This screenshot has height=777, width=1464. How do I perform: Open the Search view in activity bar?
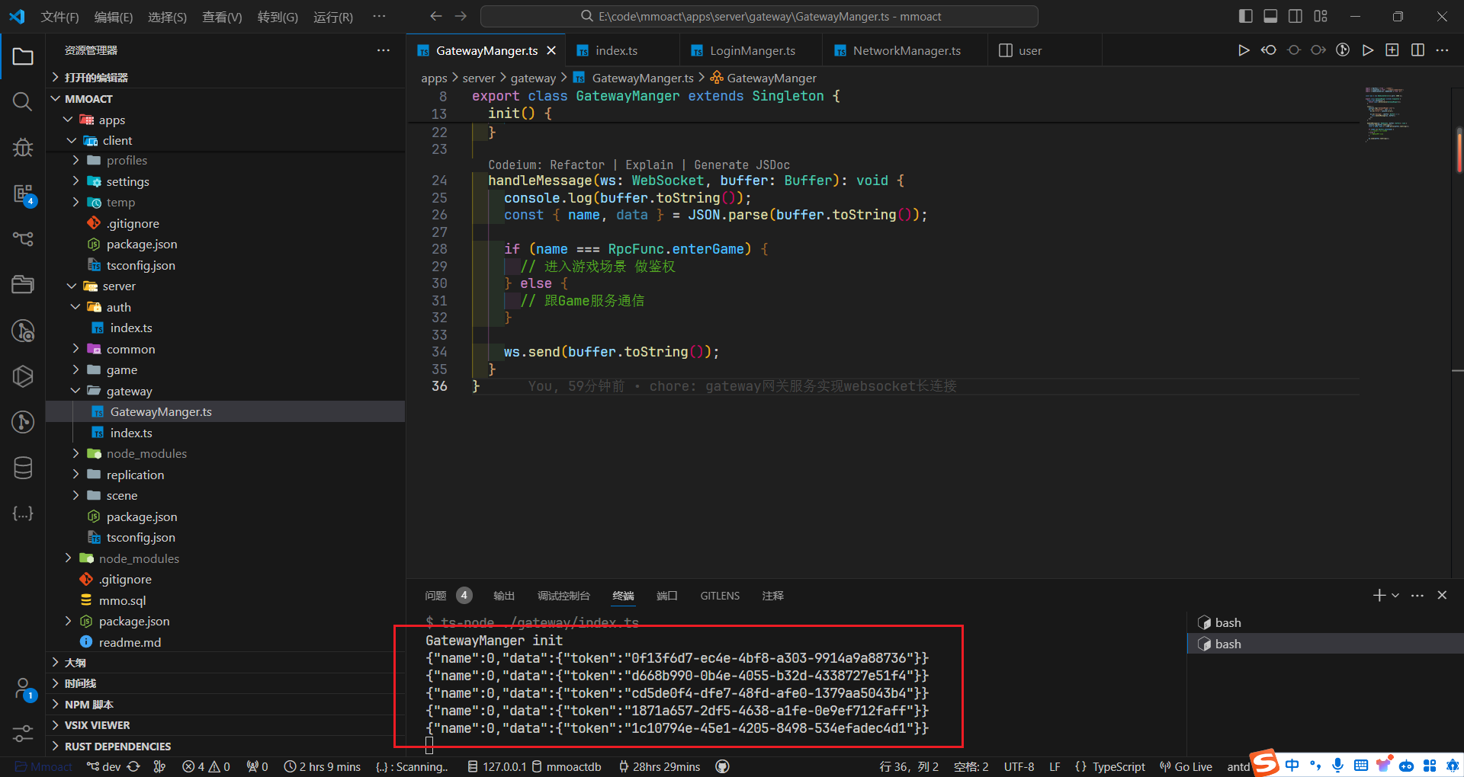(x=22, y=101)
